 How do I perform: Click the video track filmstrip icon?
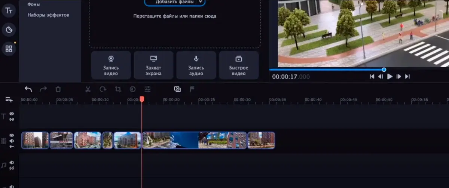coord(4,141)
